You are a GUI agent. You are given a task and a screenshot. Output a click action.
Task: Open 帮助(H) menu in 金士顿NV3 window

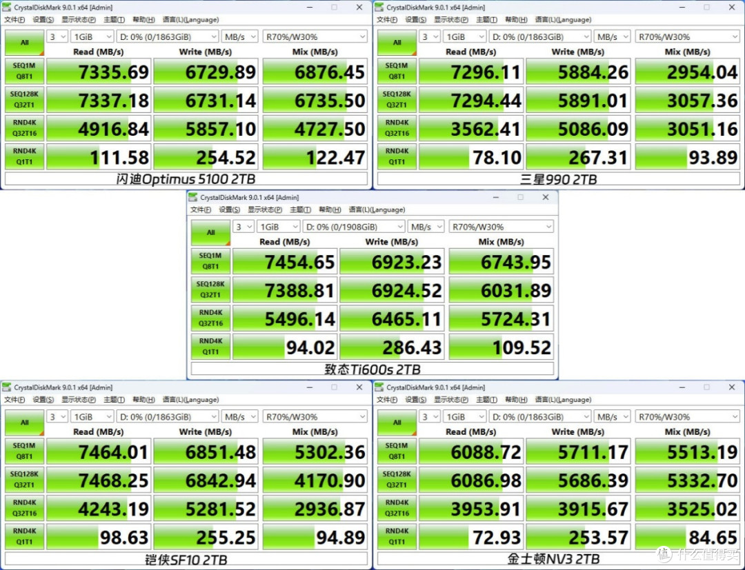click(x=516, y=400)
